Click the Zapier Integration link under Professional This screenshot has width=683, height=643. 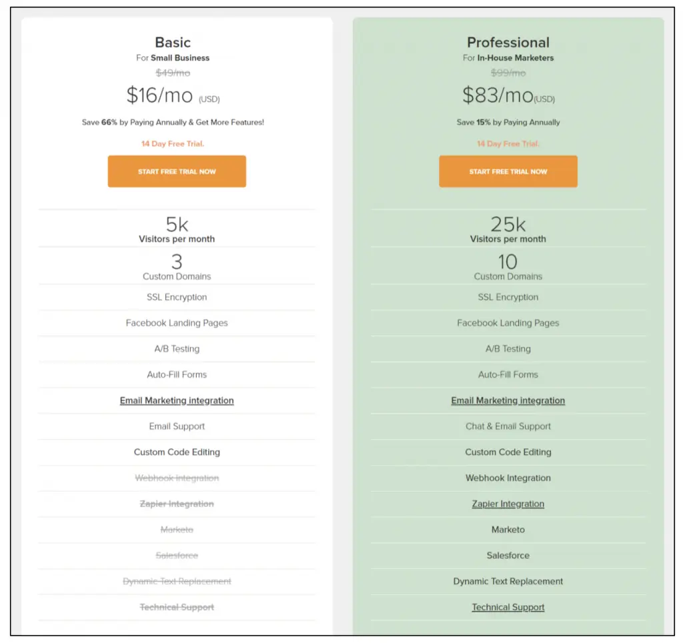[508, 504]
